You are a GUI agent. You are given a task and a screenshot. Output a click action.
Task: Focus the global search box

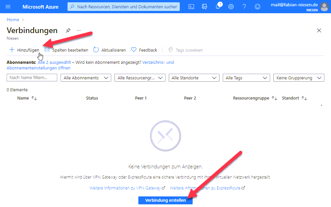coord(124,7)
